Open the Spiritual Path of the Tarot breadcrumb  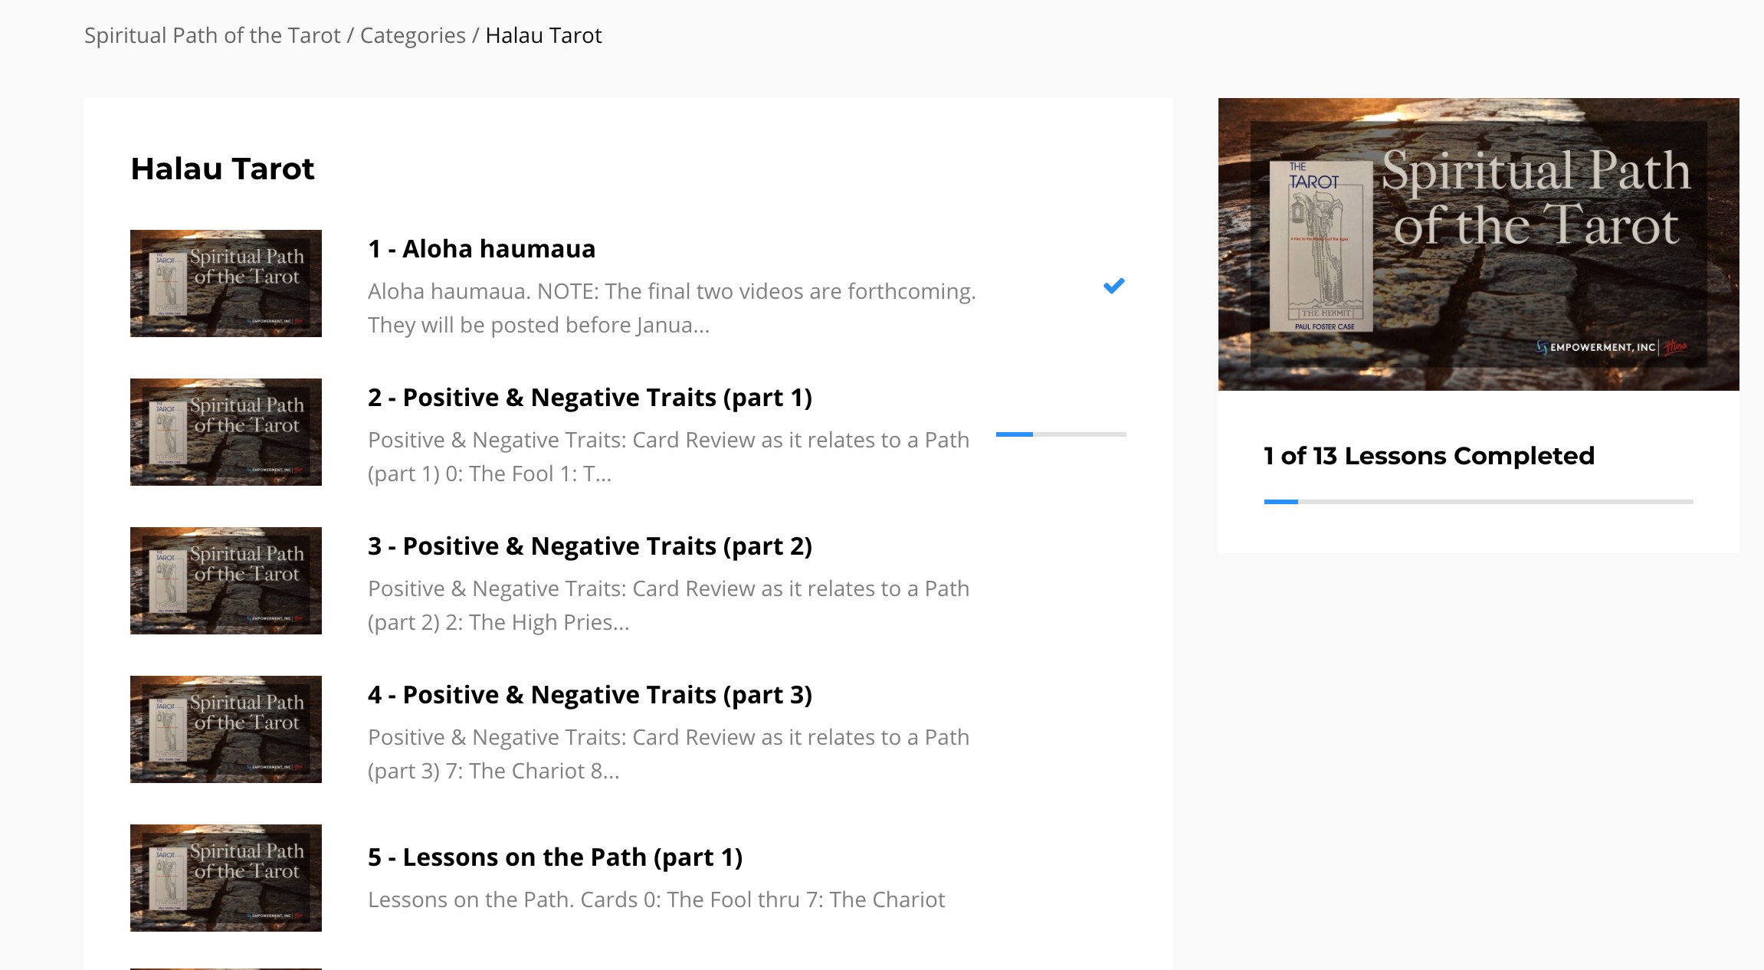(x=212, y=35)
